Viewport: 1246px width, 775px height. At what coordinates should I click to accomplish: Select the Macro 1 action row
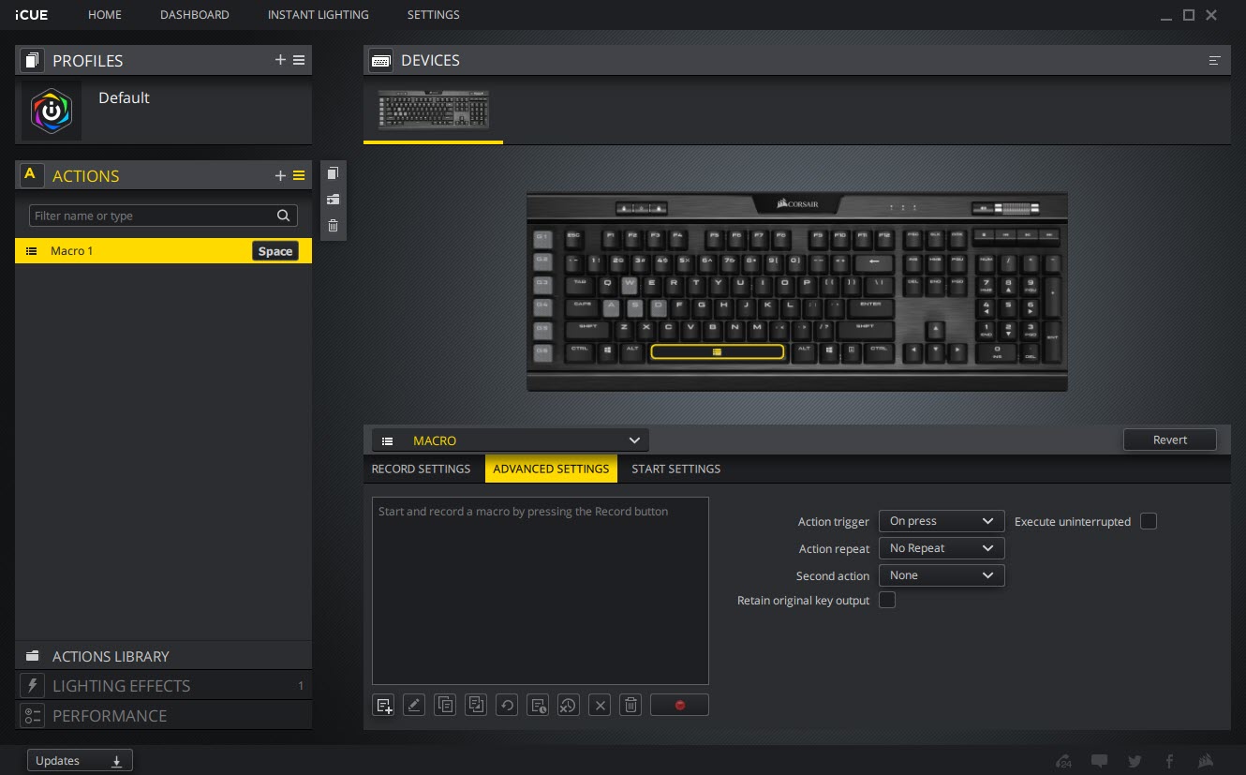(163, 251)
